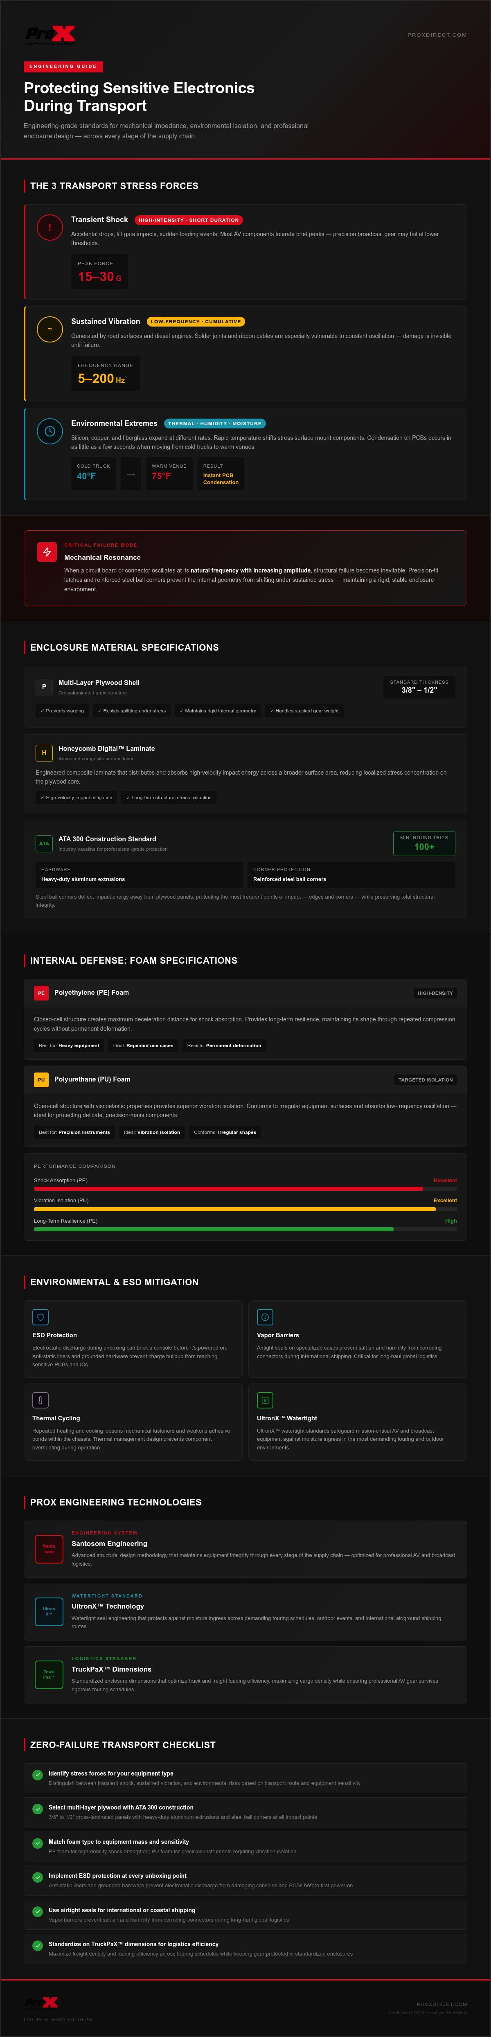Viewport: 491px width, 2037px height.
Task: Click the Vapor Barriers icon
Action: pos(265,1317)
